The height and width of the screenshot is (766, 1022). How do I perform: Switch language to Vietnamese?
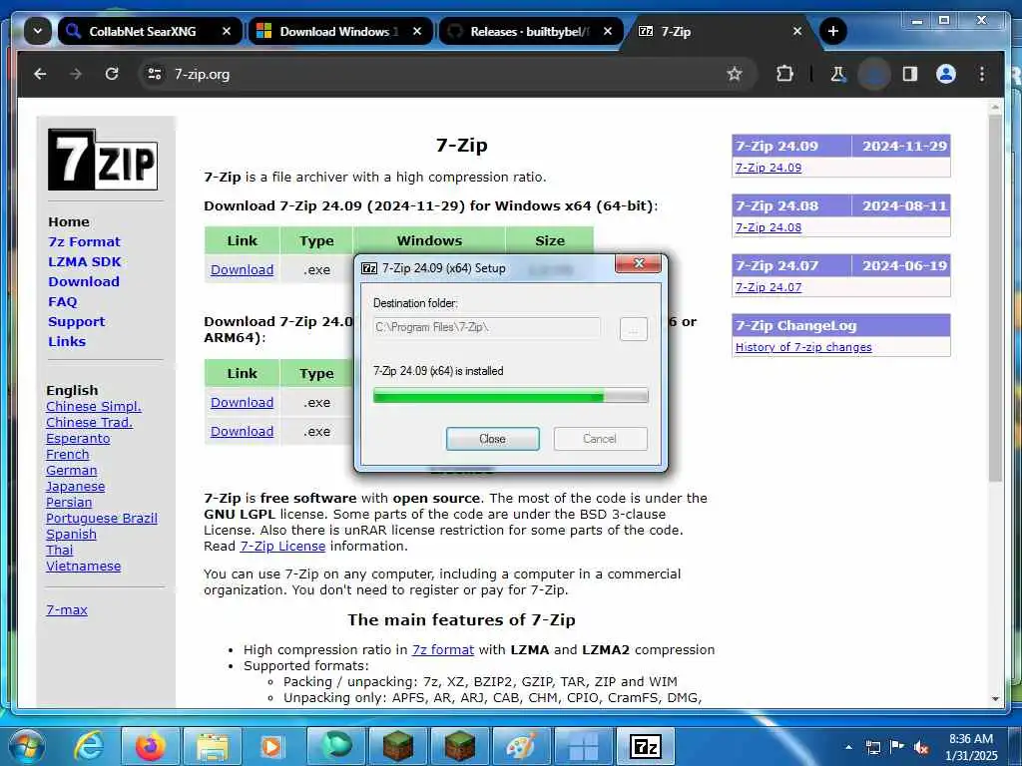click(x=83, y=567)
